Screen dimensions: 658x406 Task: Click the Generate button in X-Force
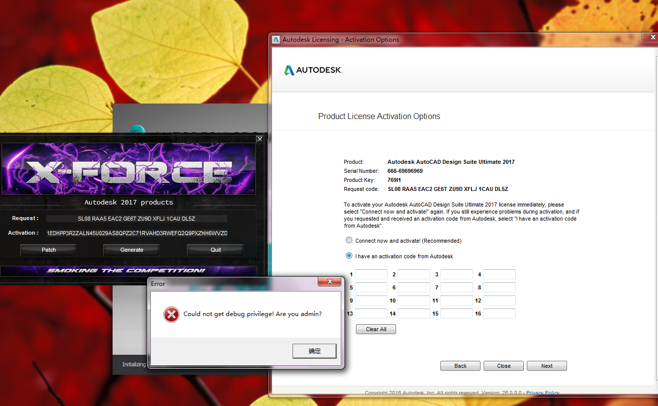point(132,250)
